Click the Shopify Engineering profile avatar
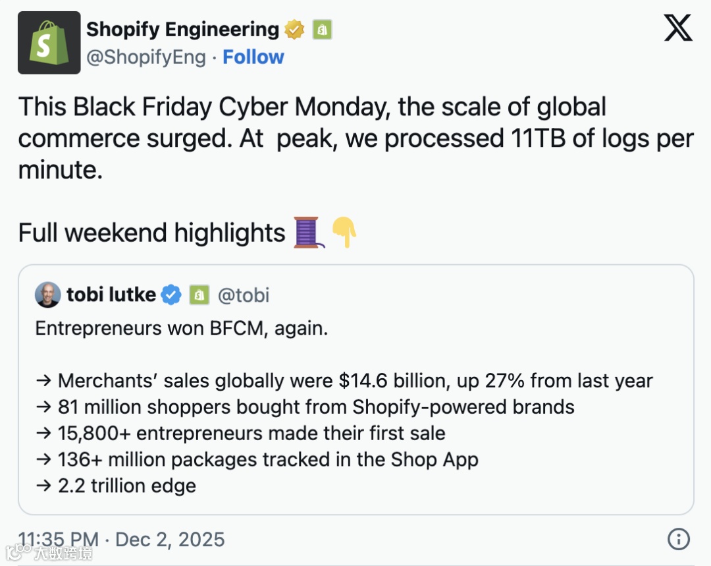The image size is (711, 566). [x=49, y=43]
